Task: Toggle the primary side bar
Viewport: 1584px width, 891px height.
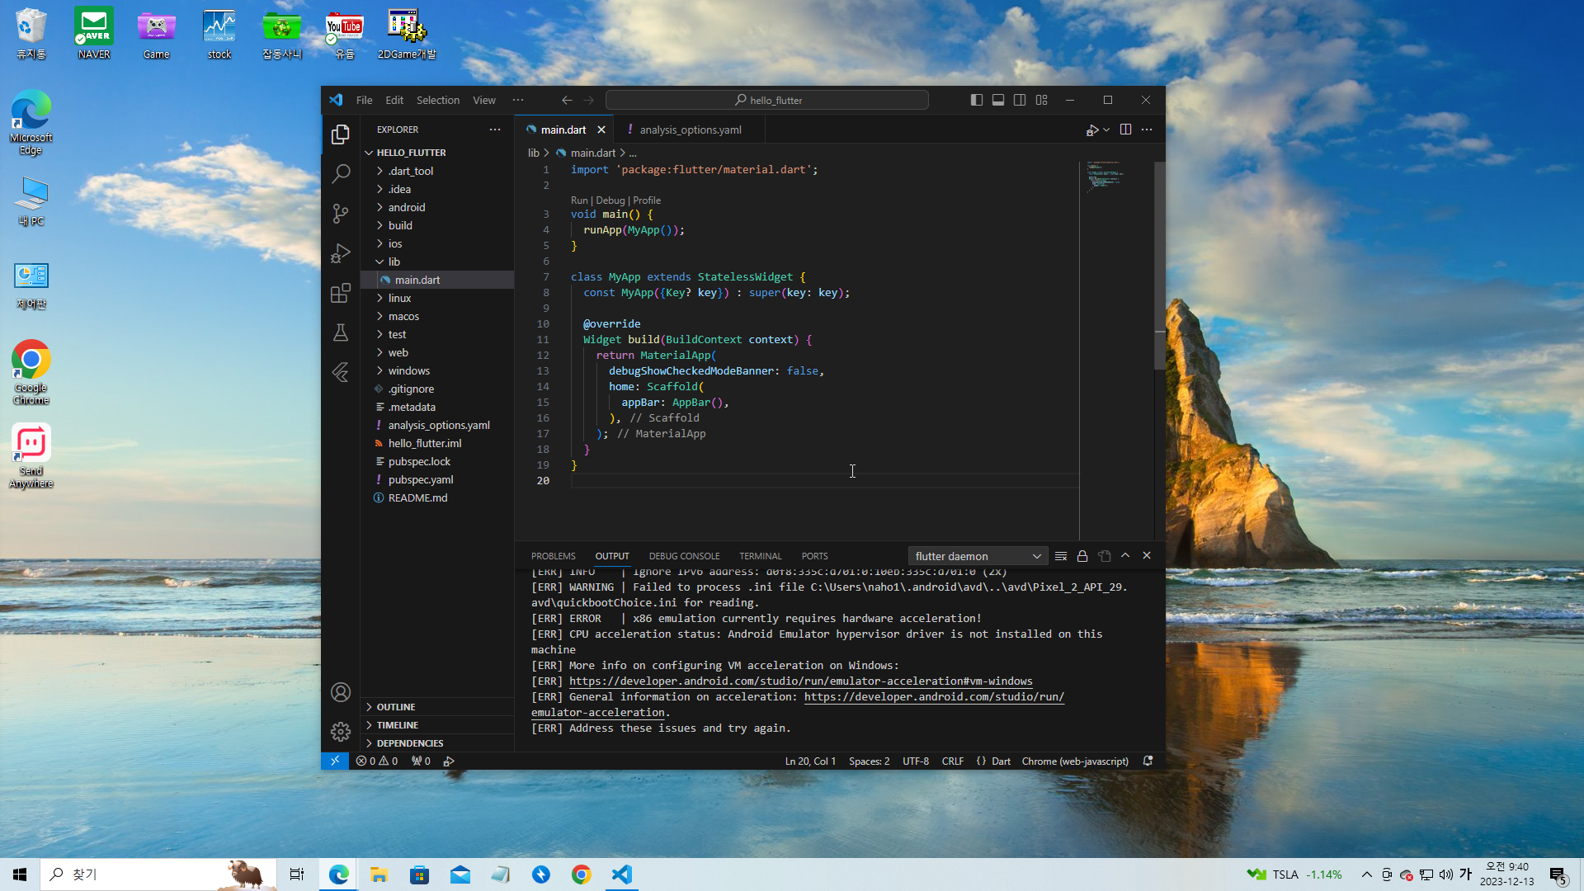Action: (977, 100)
